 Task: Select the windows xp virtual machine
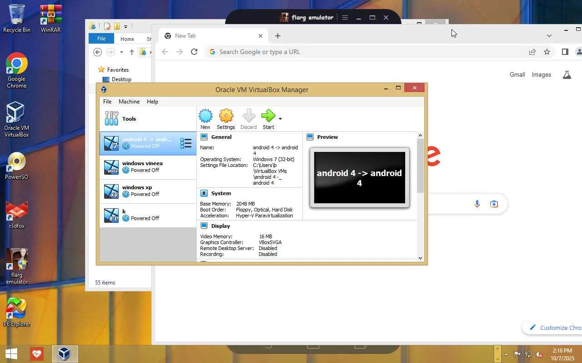coord(148,191)
